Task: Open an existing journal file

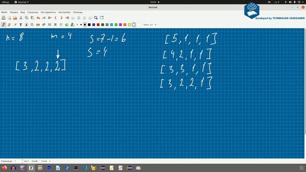Action: pos(15,18)
